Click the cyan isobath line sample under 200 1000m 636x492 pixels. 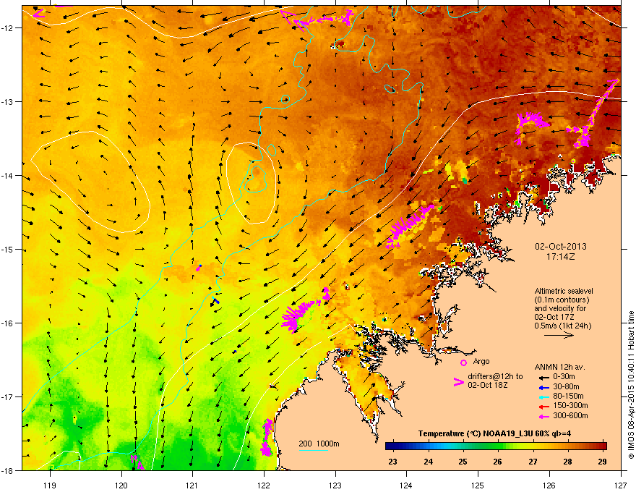(314, 450)
